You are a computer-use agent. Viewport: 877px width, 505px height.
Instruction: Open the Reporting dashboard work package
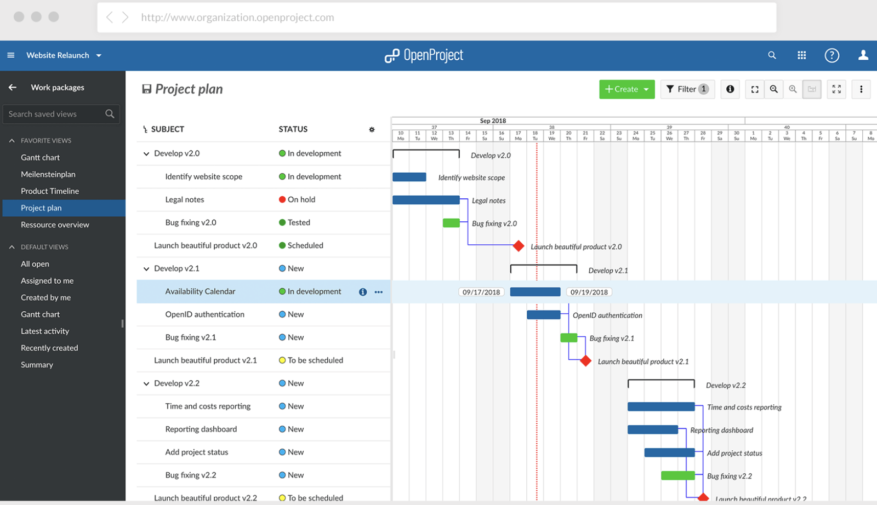point(201,429)
